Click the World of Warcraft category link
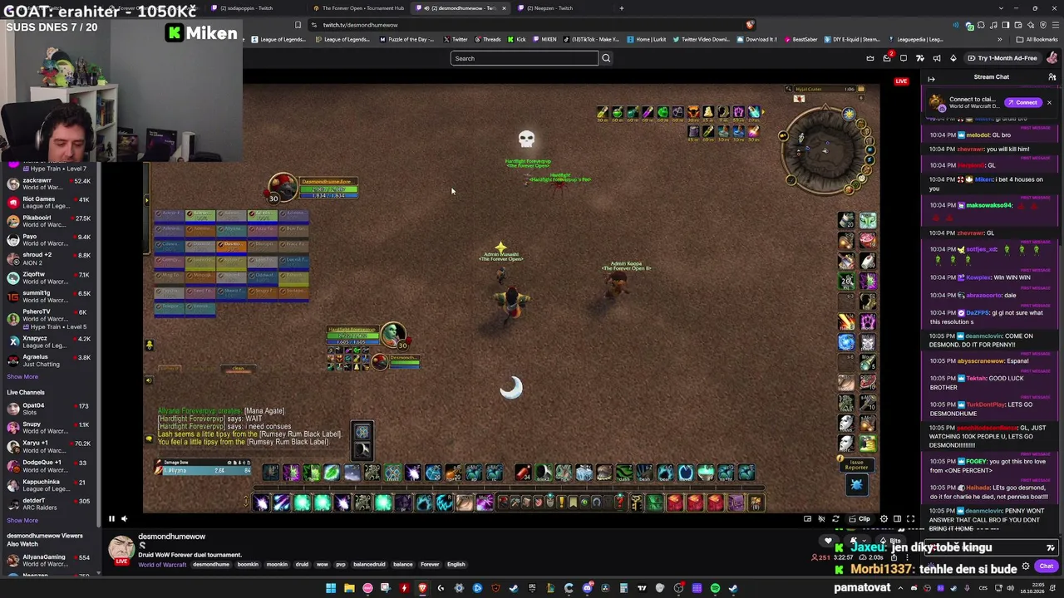This screenshot has height=598, width=1064. (162, 565)
